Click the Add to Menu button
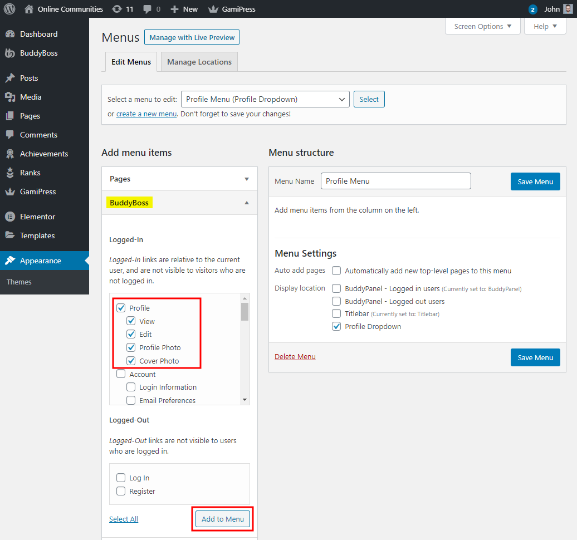577x540 pixels. pos(223,519)
